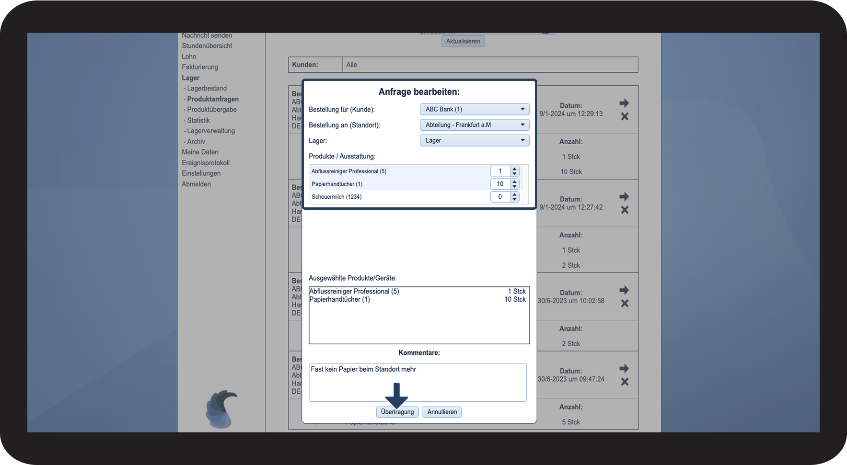Click forward arrow for 30/6-2023 09:47:24 request

[x=624, y=368]
